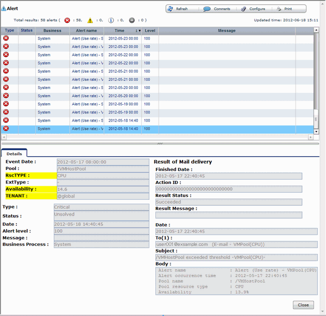Click Total results: 58 alerts text
This screenshot has width=326, height=316.
coord(37,20)
